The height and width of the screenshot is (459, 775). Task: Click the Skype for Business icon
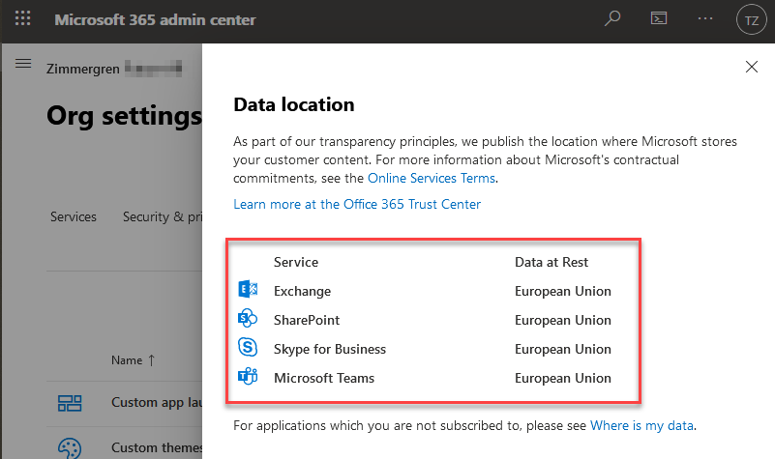tap(247, 349)
